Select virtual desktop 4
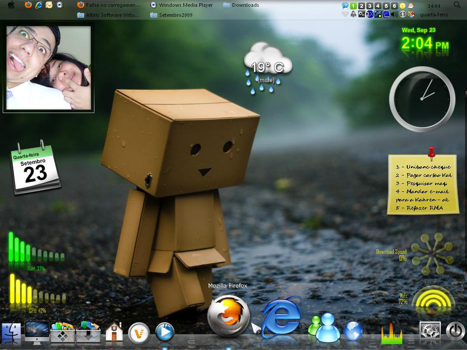 pyautogui.click(x=378, y=5)
